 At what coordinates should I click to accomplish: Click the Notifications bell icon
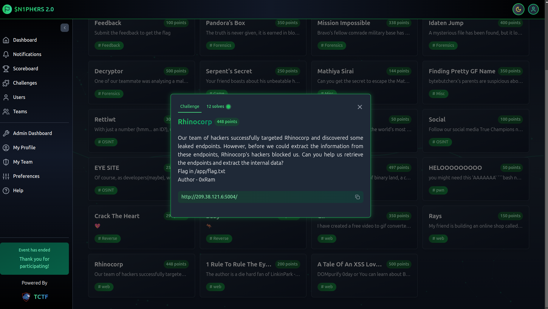click(6, 54)
